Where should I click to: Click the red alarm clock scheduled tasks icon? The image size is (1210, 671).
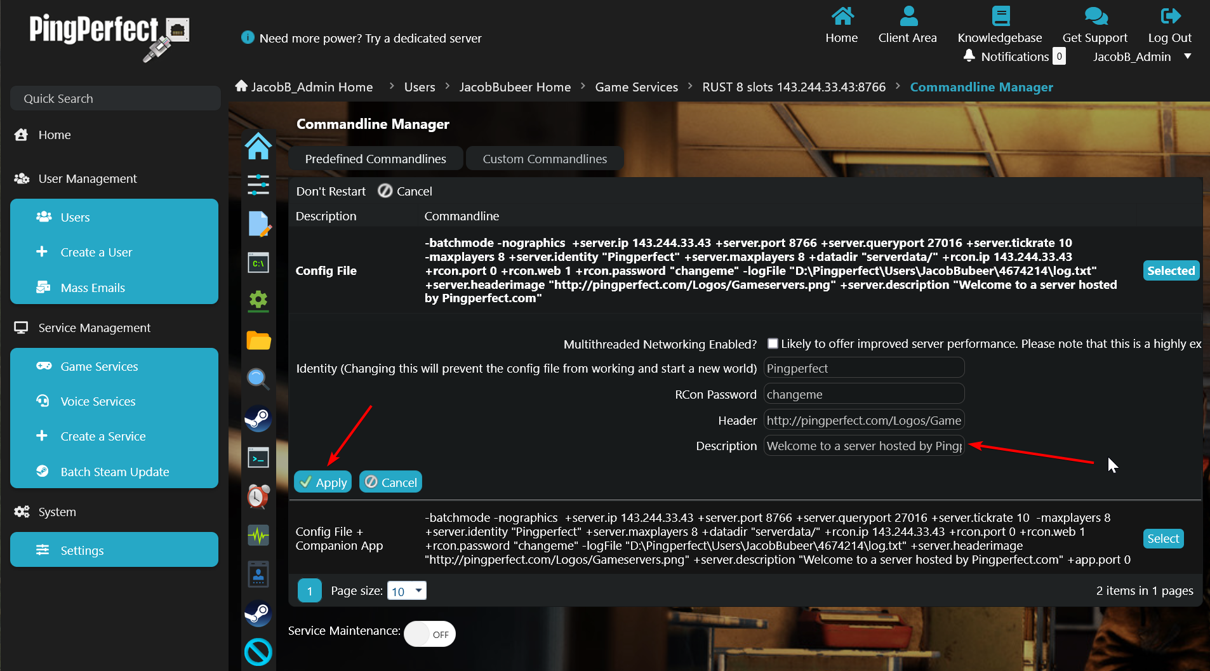tap(258, 496)
